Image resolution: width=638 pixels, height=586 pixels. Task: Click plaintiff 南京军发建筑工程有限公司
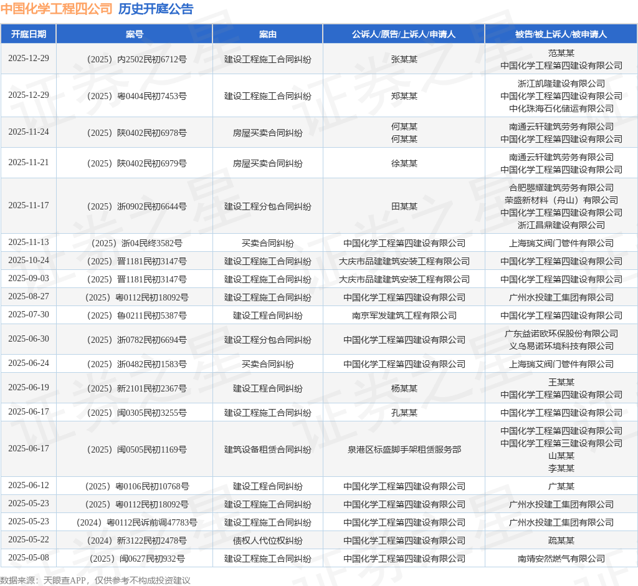[x=404, y=315]
